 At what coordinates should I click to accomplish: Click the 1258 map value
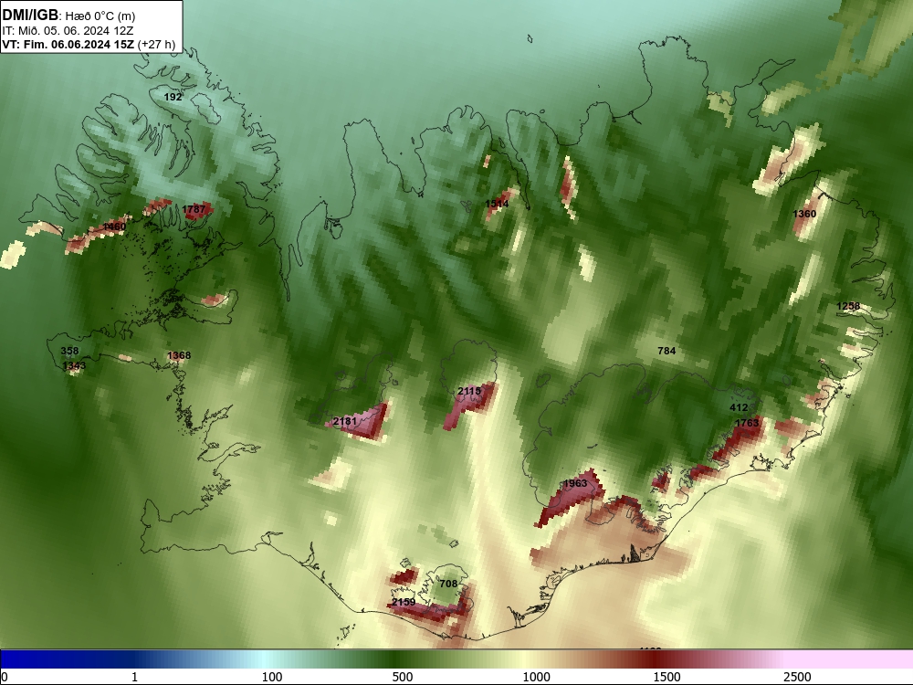point(848,306)
